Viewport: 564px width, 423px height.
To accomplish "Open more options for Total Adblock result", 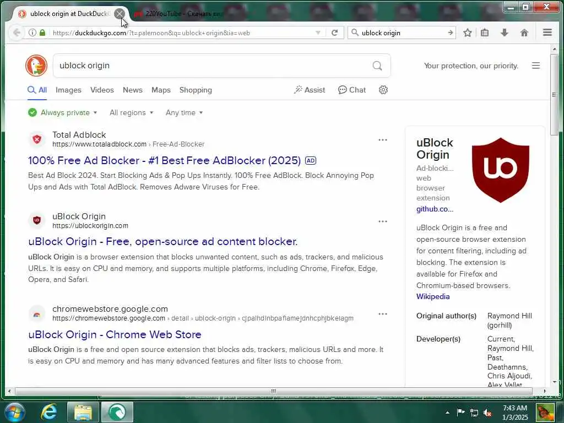I will click(x=383, y=139).
